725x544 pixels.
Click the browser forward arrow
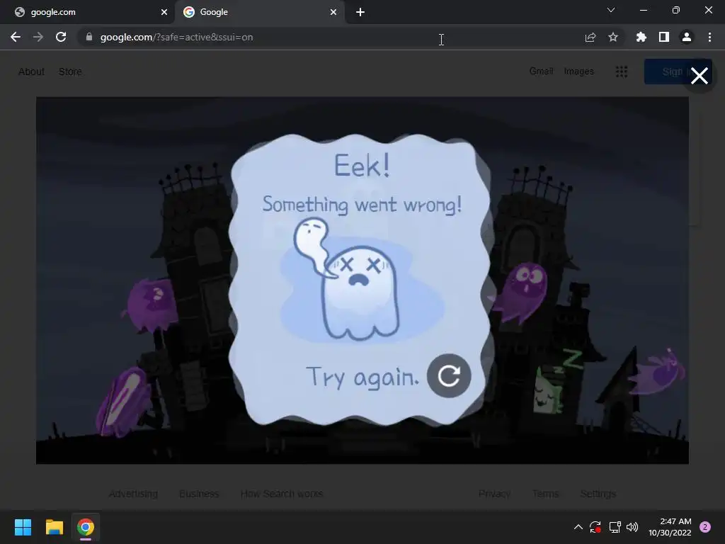coord(38,37)
